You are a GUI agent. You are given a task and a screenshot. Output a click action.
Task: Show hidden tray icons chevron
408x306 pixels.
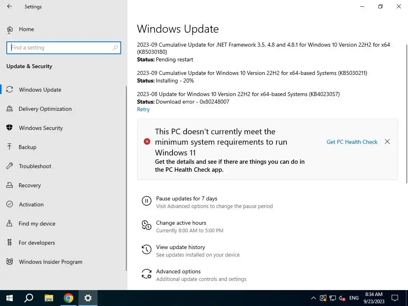(x=314, y=298)
